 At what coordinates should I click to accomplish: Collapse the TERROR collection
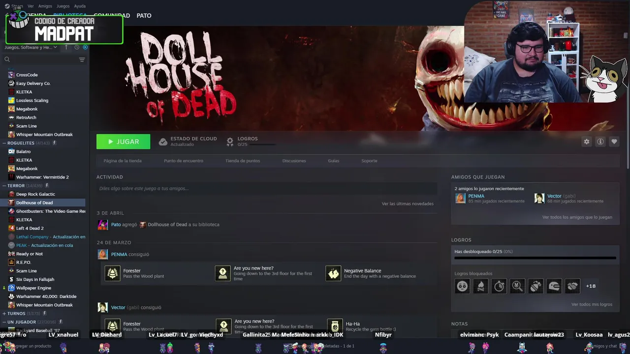(x=4, y=186)
